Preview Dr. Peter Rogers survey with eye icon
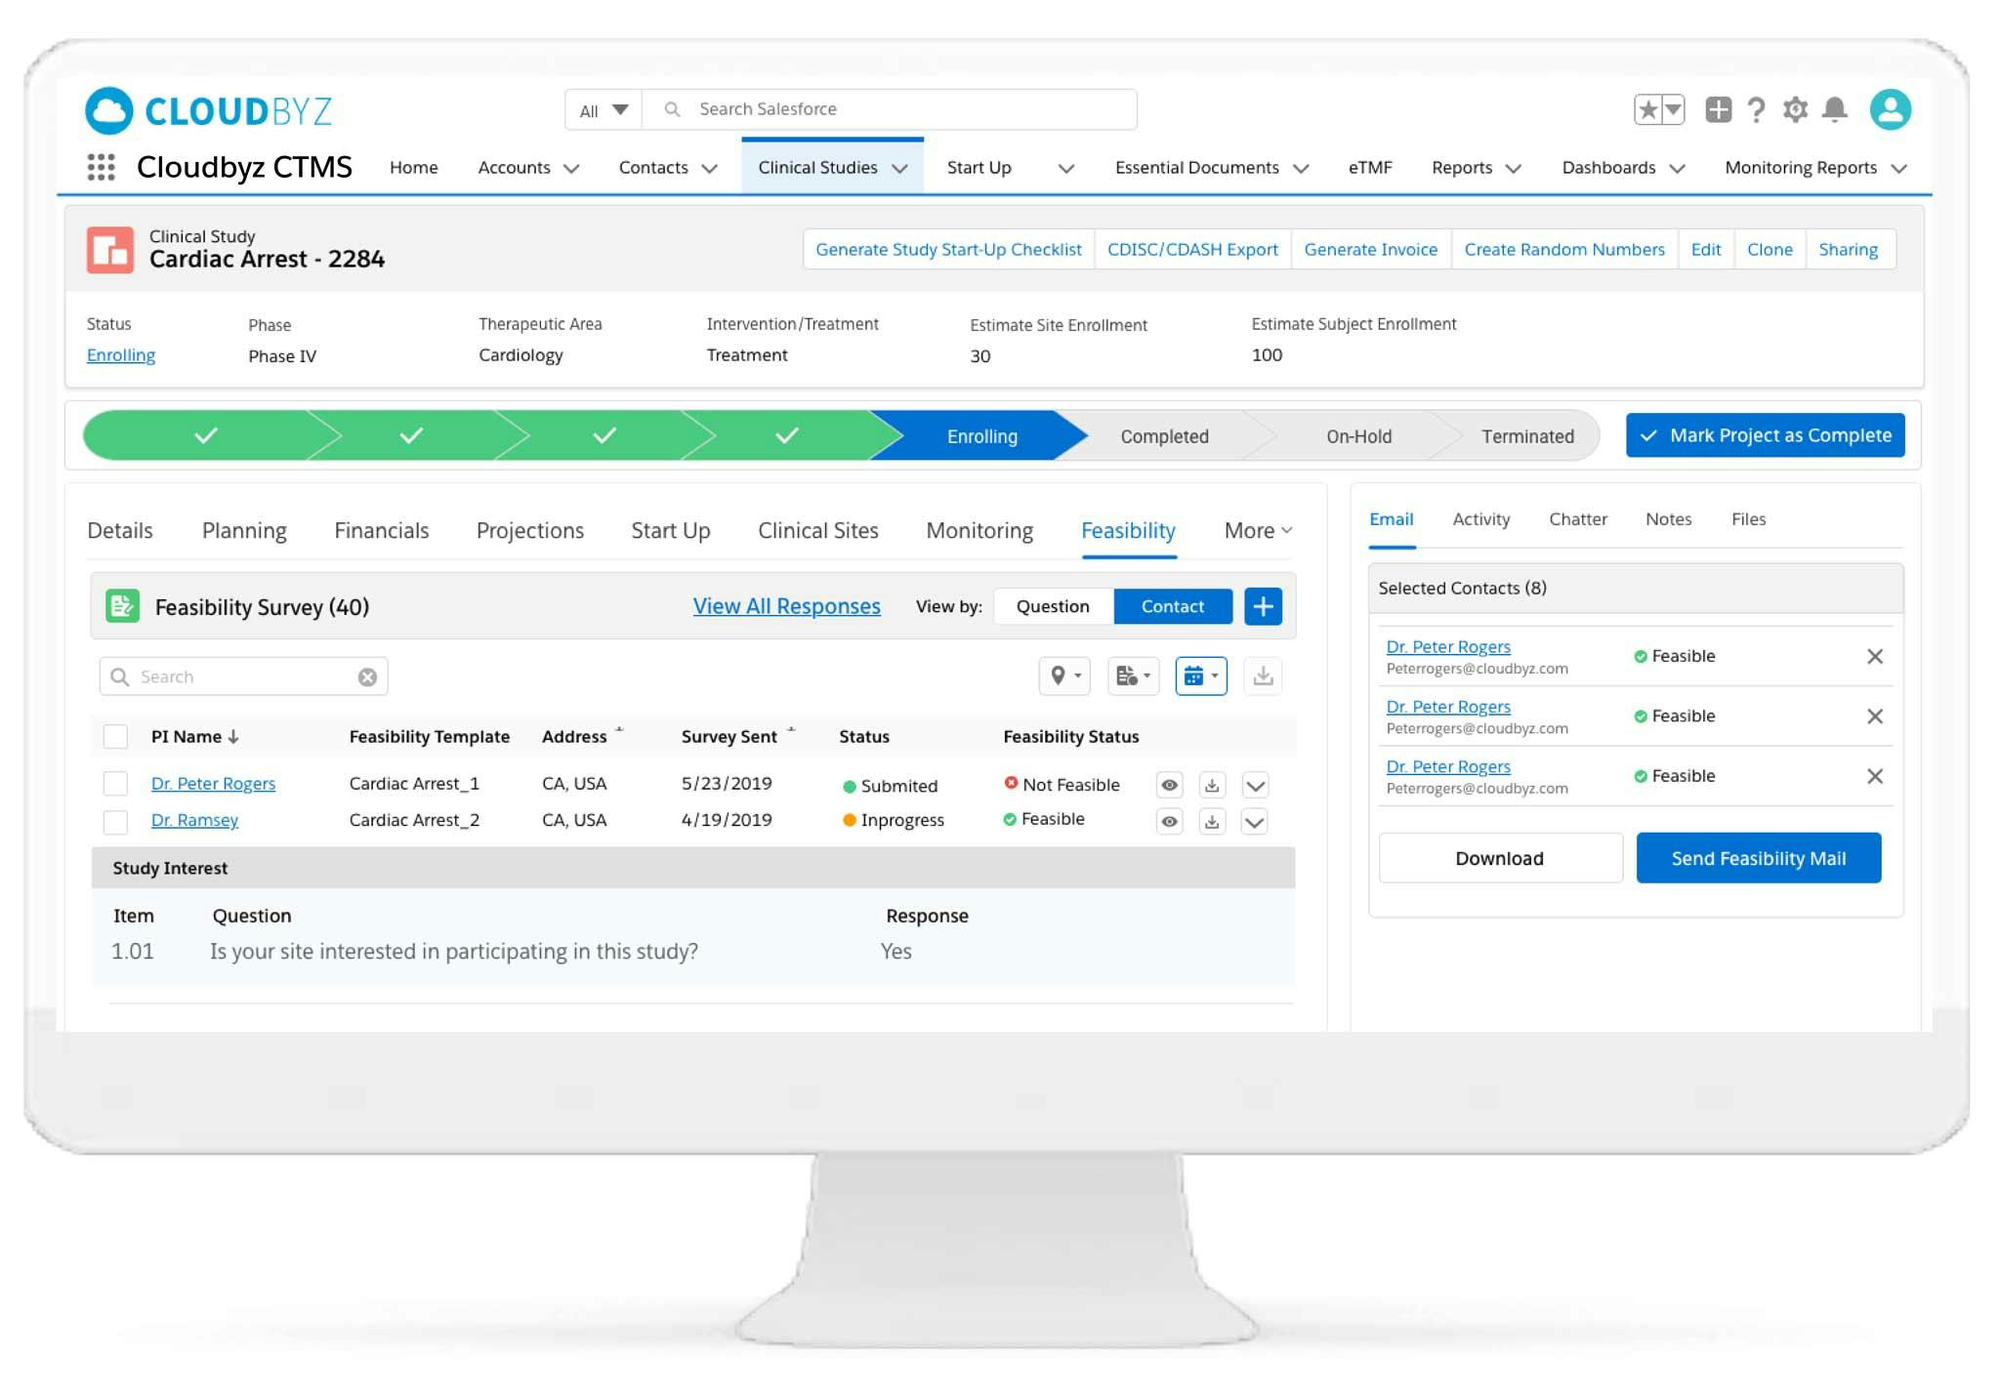This screenshot has height=1391, width=2000. click(x=1169, y=784)
